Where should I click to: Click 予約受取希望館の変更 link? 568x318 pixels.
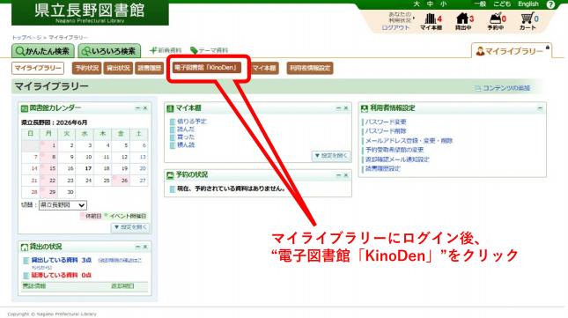395,150
